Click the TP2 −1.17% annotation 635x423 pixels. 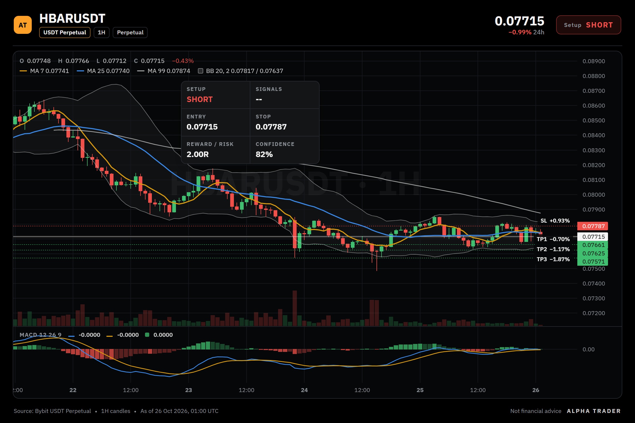[x=553, y=249]
